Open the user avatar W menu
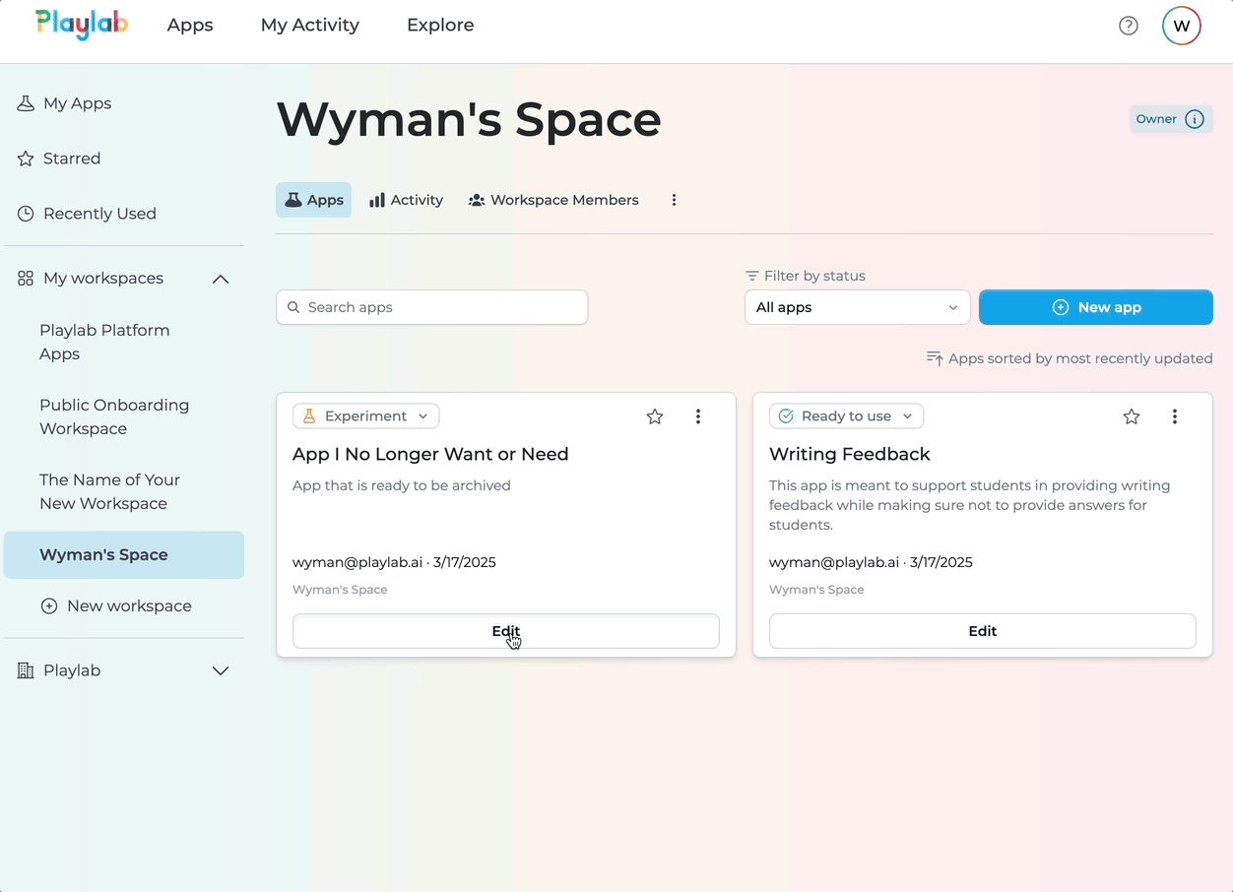Viewport: 1233px width, 892px height. (1182, 26)
